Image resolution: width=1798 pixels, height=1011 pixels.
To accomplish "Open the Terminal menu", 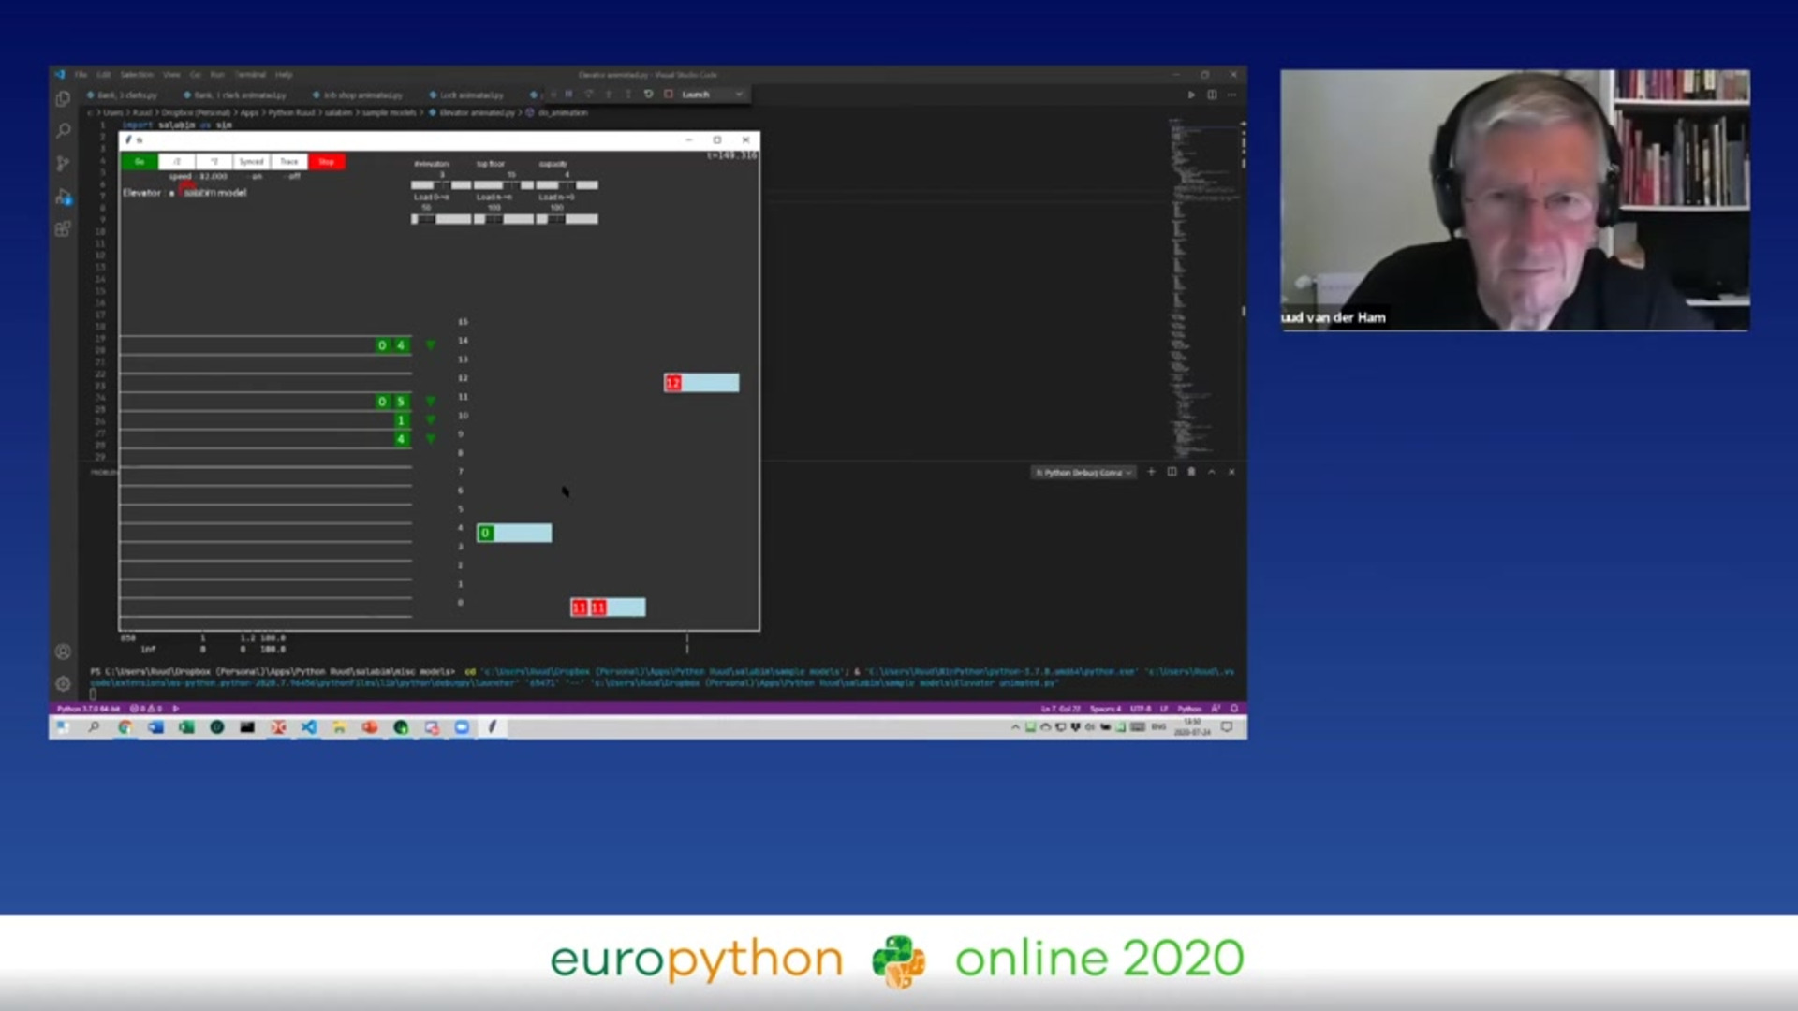I will pos(250,75).
